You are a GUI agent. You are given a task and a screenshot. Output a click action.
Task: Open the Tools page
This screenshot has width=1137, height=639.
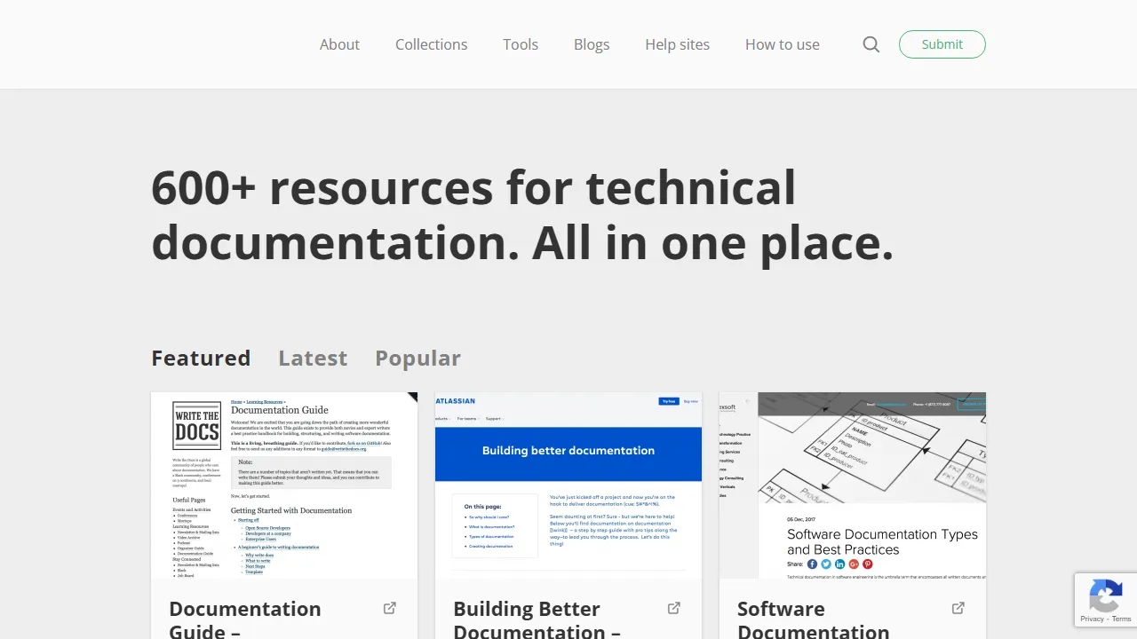coord(521,43)
